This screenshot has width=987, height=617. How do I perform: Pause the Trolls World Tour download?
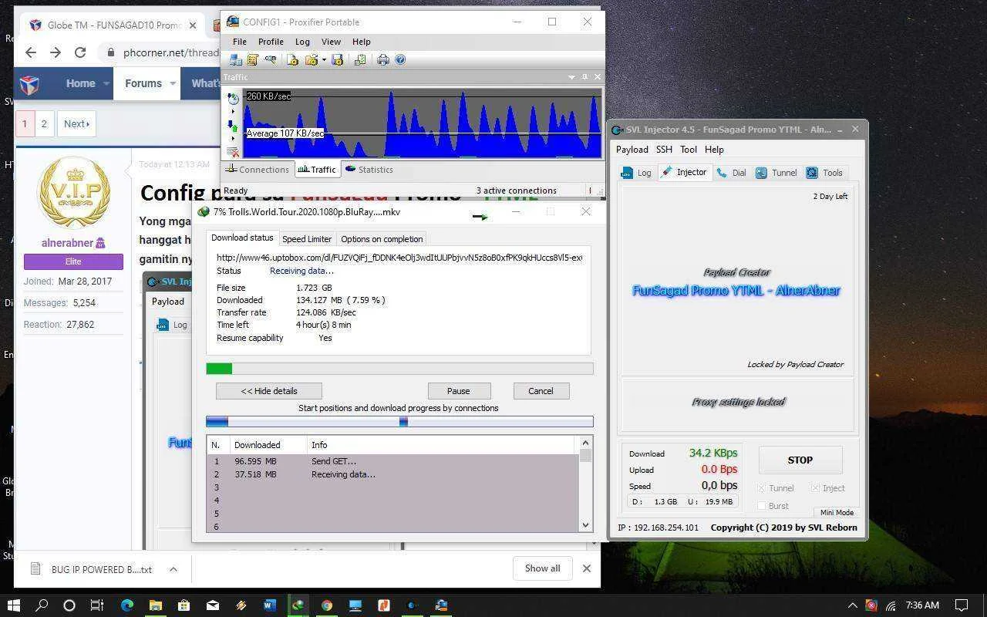click(458, 391)
